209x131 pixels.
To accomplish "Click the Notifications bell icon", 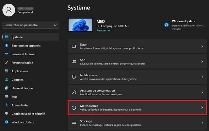I will pos(74,77).
